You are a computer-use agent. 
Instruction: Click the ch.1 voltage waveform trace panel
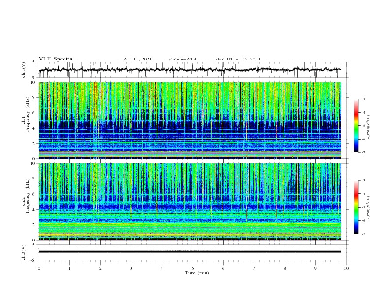click(193, 70)
